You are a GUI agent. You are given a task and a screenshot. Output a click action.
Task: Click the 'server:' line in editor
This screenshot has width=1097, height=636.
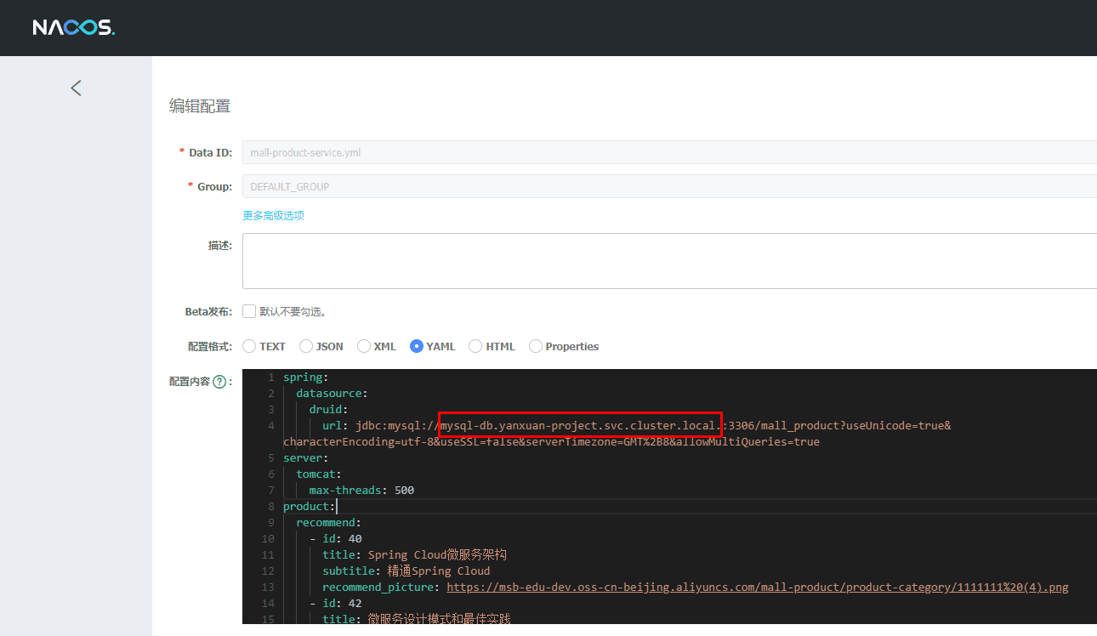click(305, 457)
